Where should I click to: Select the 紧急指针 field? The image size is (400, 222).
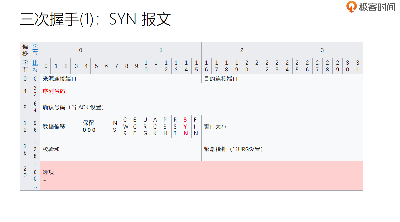[x=233, y=149]
